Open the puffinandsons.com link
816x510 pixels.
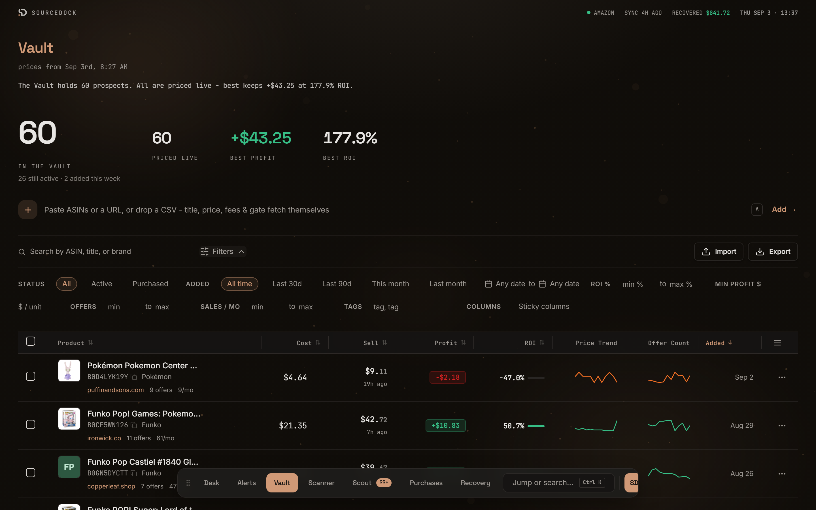point(115,390)
